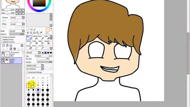The height and width of the screenshot is (107, 190).
Task: Open the layer Mode dropdown
Action: tap(17, 31)
